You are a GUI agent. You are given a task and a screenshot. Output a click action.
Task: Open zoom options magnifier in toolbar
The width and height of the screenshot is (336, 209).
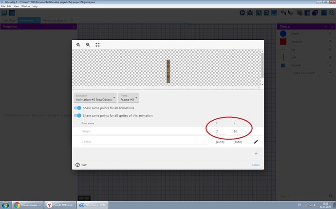332,13
